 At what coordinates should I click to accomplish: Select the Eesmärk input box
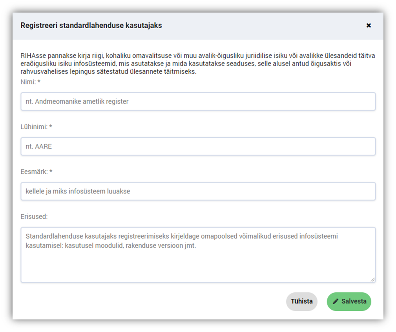click(198, 191)
